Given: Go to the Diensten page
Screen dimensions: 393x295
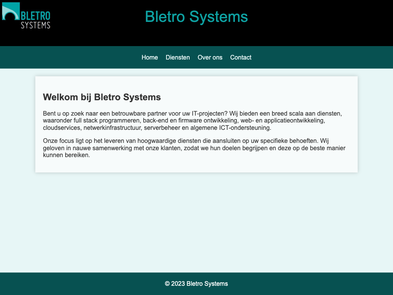Looking at the screenshot, I should tap(178, 58).
